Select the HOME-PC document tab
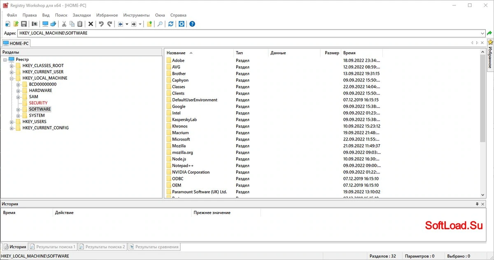 pyautogui.click(x=16, y=43)
